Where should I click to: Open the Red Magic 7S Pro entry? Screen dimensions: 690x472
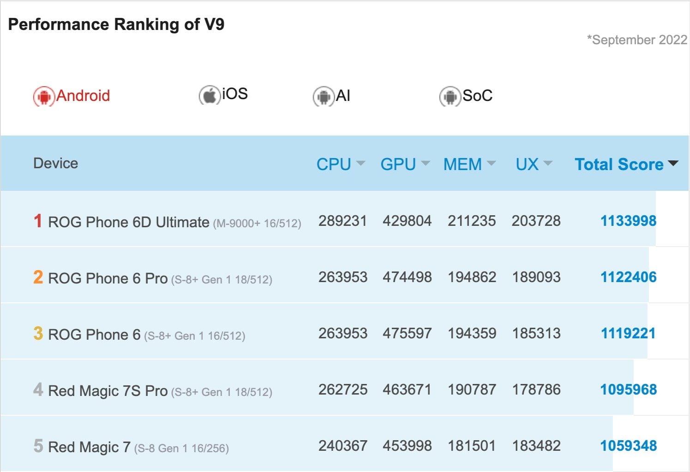(x=108, y=391)
